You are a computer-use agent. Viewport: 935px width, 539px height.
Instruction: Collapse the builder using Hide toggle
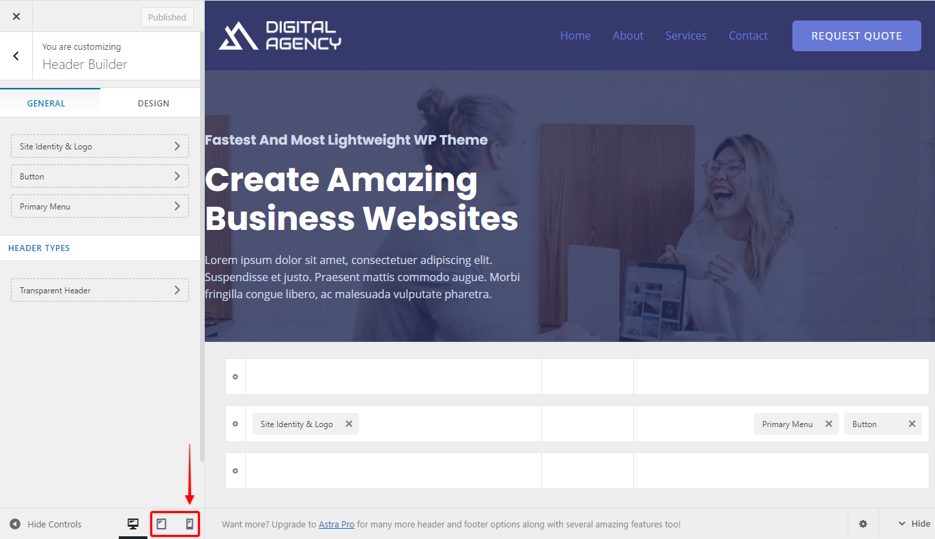(x=914, y=524)
